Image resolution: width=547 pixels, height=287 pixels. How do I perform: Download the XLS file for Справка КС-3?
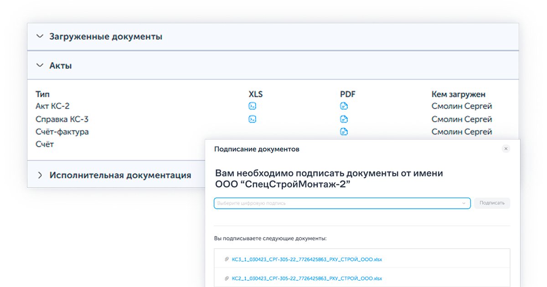tap(253, 118)
